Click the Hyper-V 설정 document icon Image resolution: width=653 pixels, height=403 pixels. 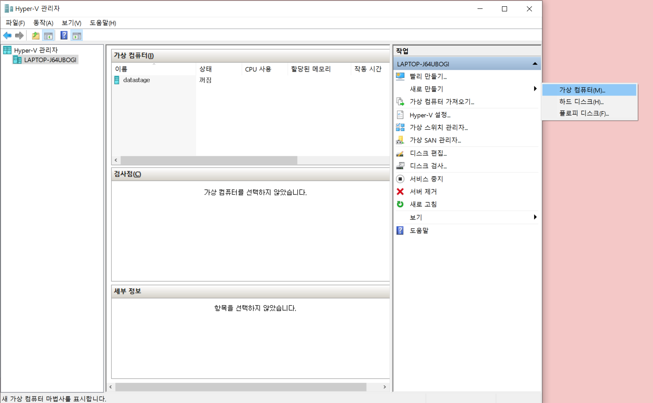[x=400, y=115]
